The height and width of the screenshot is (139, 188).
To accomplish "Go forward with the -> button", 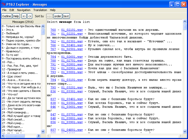I will click(x=30, y=16).
